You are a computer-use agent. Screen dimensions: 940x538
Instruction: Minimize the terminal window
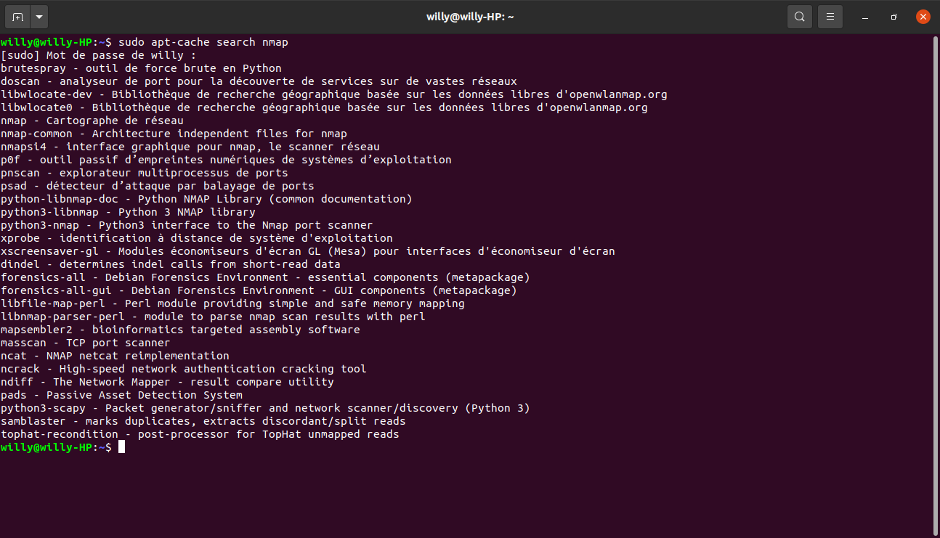864,17
